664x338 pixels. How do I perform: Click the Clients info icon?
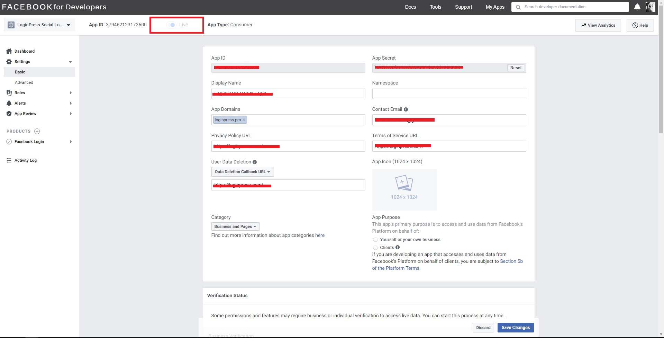398,247
